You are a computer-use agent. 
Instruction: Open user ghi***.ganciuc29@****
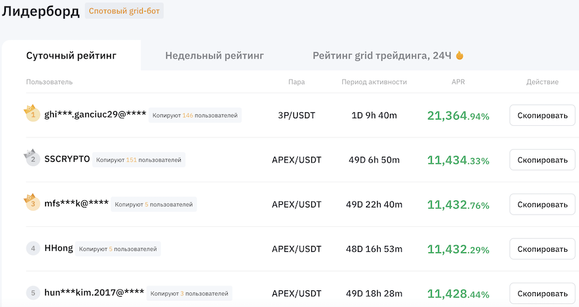(x=95, y=114)
